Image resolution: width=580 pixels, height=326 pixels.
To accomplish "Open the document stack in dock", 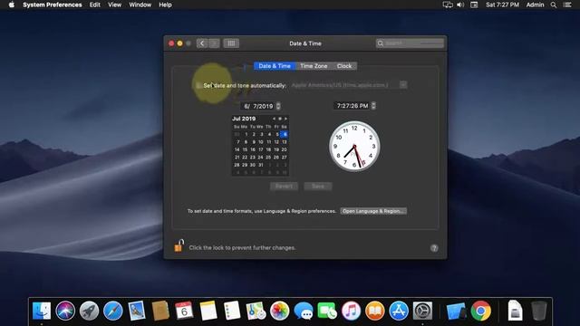I will point(515,311).
